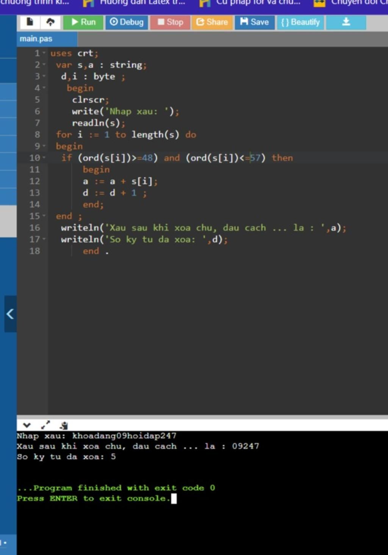
Task: Click the 'uses crt;' code line
Action: (74, 53)
